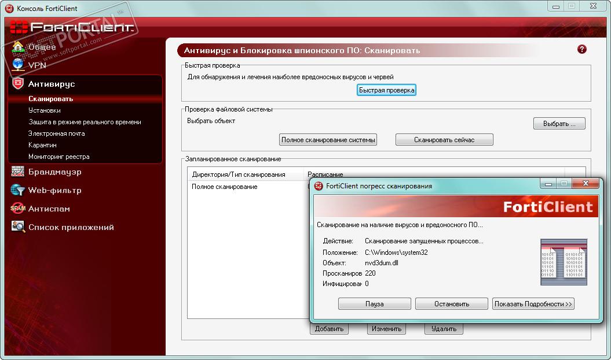Click the Выбрать ... button

559,124
